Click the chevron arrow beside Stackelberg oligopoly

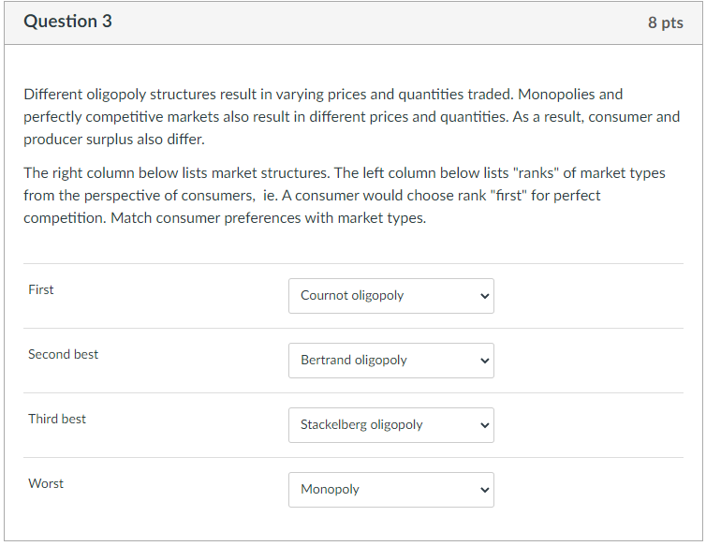(x=484, y=425)
